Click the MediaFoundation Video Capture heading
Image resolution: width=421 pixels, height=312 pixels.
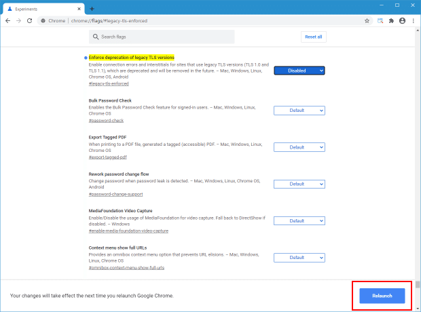tap(121, 211)
